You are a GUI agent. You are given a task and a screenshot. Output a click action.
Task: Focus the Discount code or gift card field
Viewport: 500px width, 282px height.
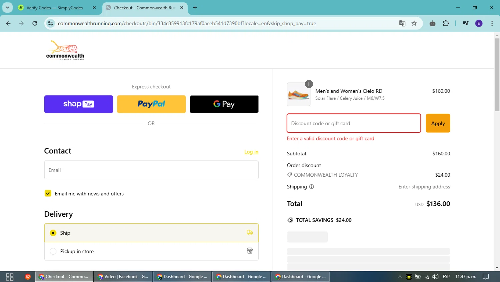click(354, 123)
